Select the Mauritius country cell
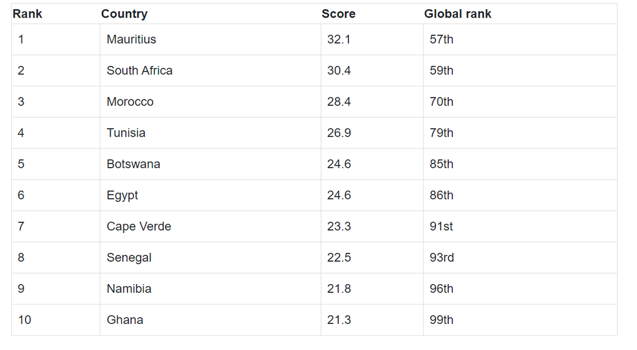The image size is (637, 350). 210,39
